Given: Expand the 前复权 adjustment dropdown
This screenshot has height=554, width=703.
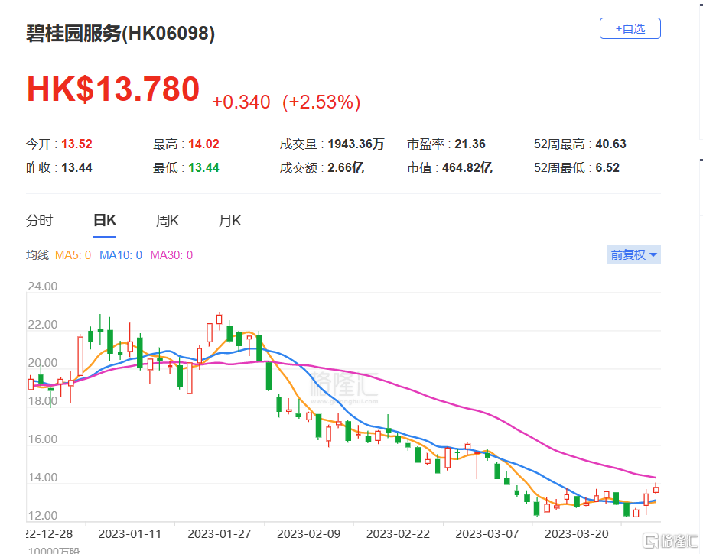Looking at the screenshot, I should 633,254.
